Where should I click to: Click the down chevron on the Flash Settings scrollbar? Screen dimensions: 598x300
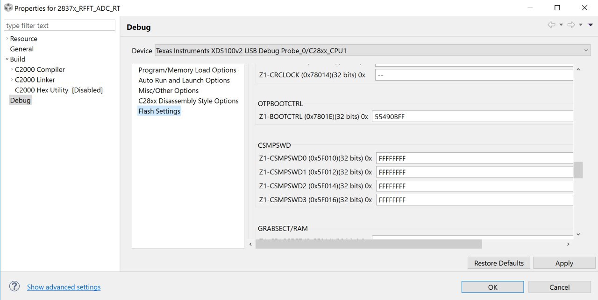578,234
